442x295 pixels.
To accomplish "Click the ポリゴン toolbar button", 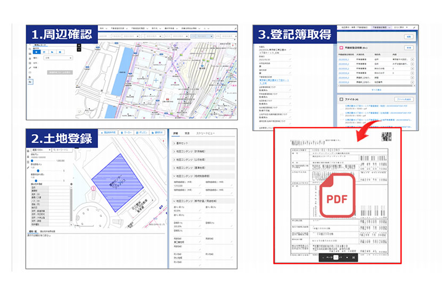I will 142,133.
